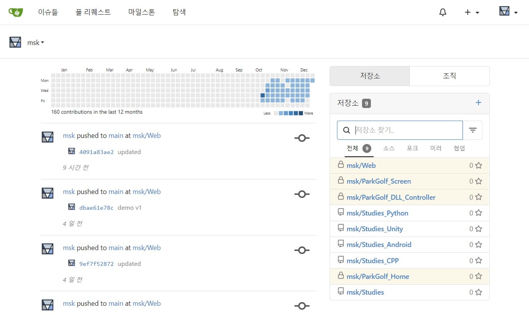Open the repository filter icon
Screen dimensions: 529x315
coord(473,130)
